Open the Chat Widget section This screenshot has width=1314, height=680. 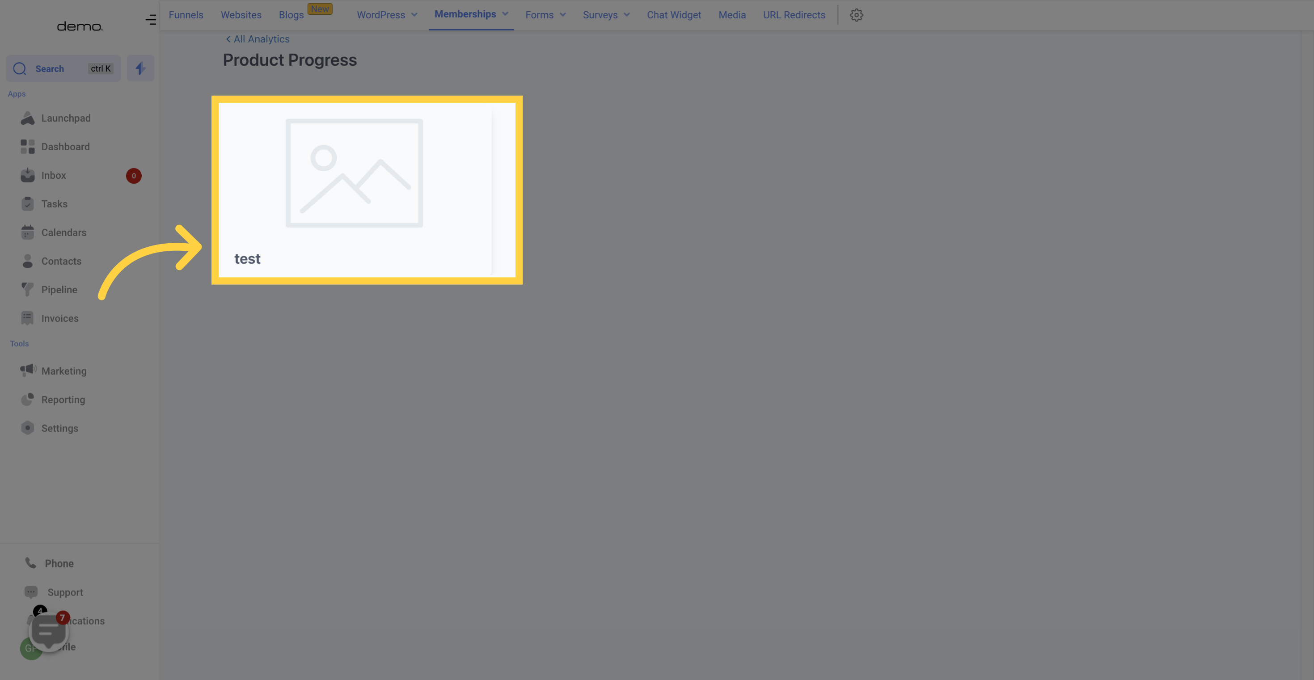pos(674,15)
